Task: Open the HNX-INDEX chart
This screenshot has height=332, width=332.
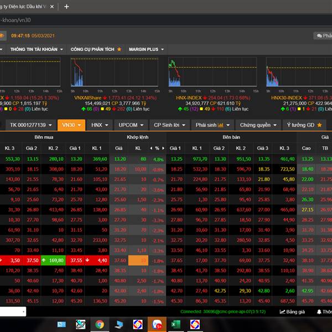Action: [x=212, y=72]
